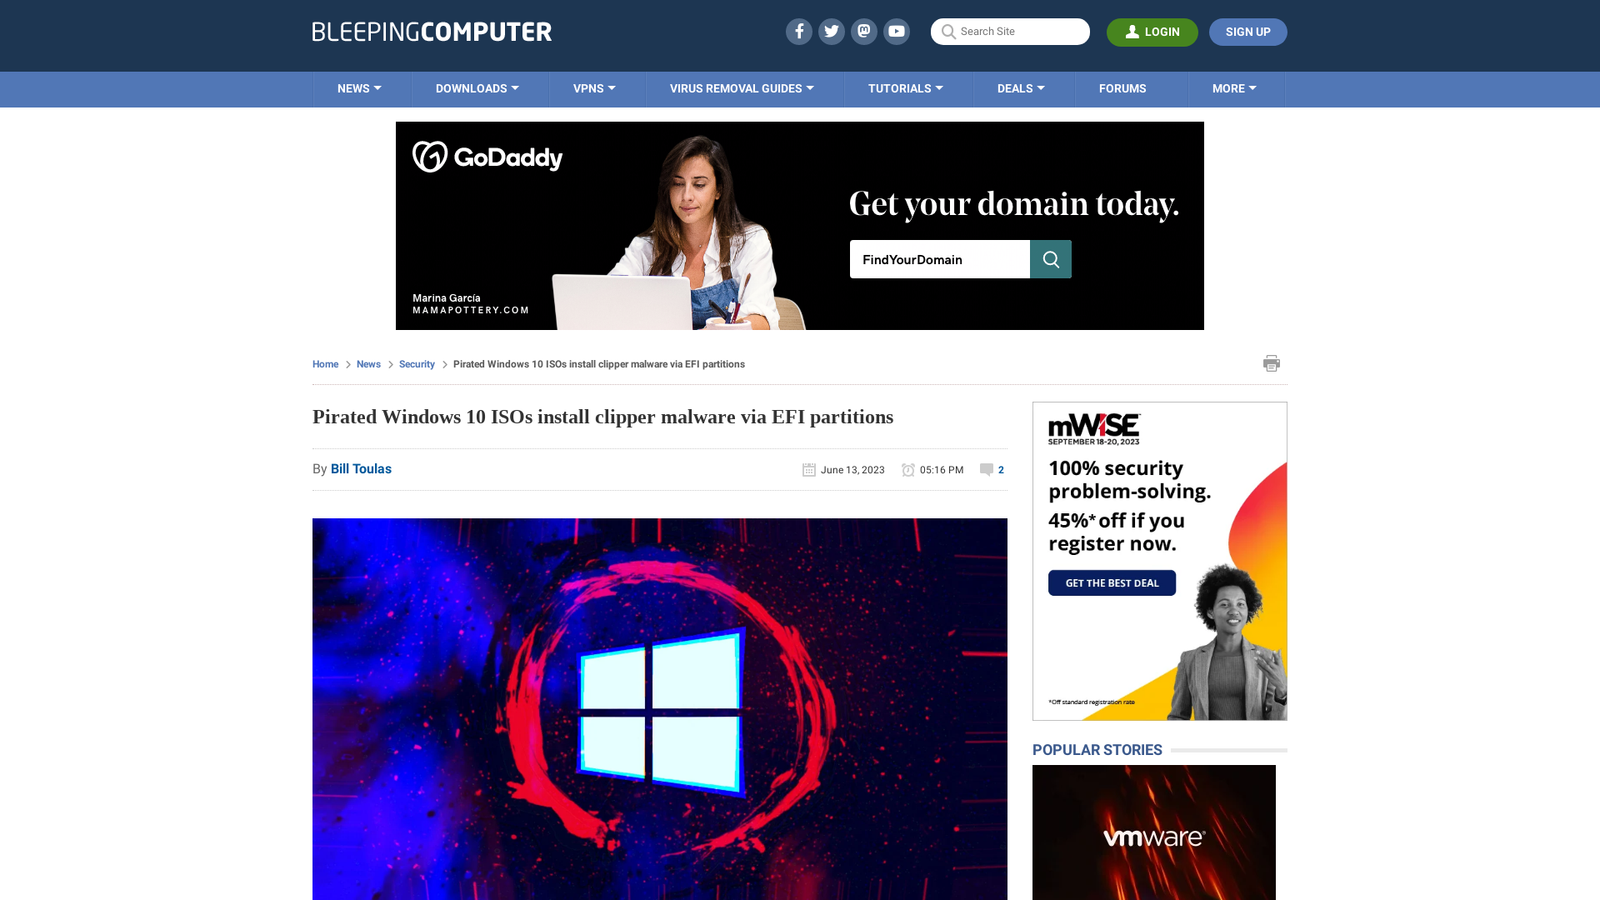Click the BleepingComputer Facebook icon
This screenshot has width=1600, height=900.
[x=797, y=31]
